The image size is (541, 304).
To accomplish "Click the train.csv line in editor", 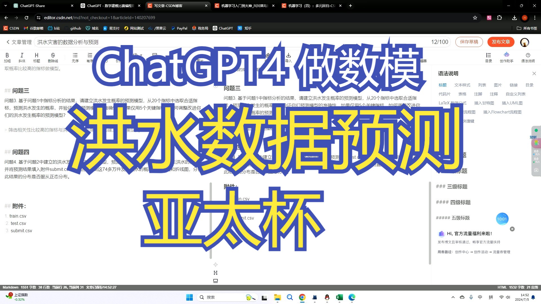I will pos(18,216).
